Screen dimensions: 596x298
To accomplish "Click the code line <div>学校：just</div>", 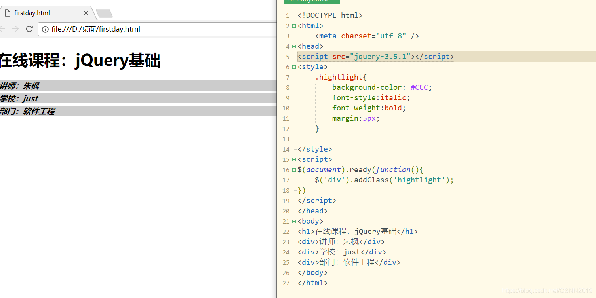I will (x=342, y=252).
